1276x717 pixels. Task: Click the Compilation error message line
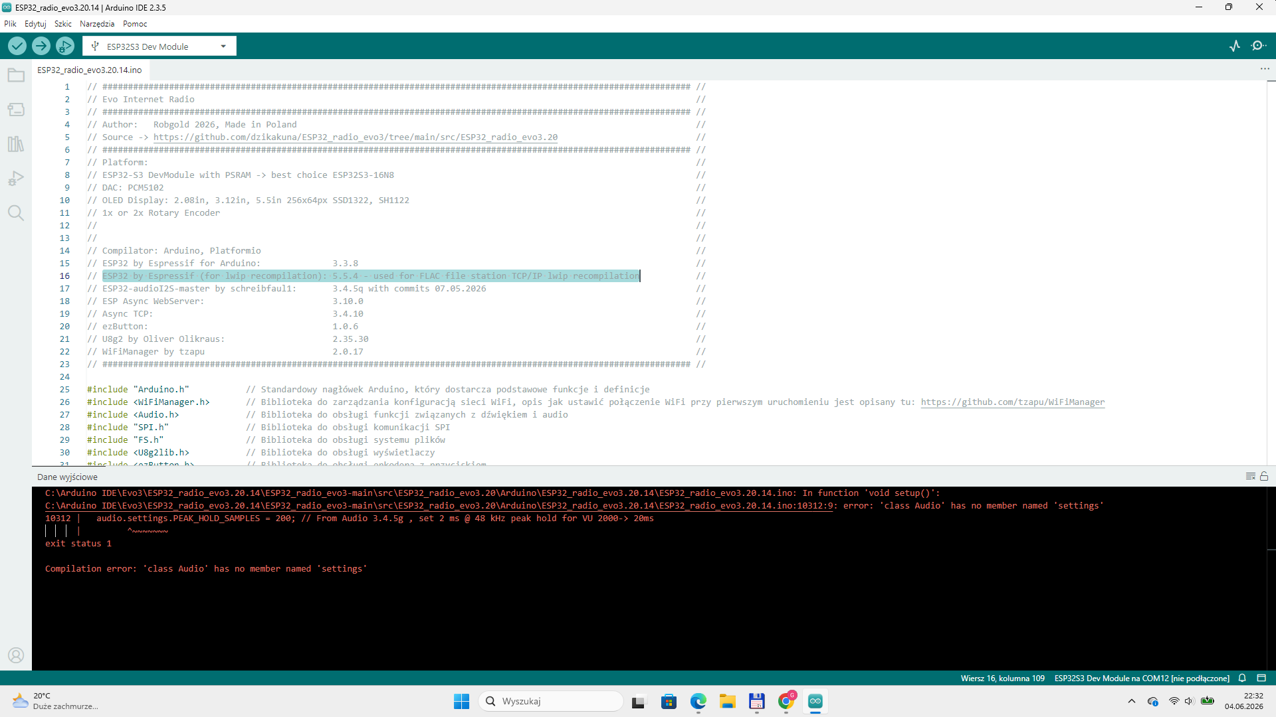[206, 569]
